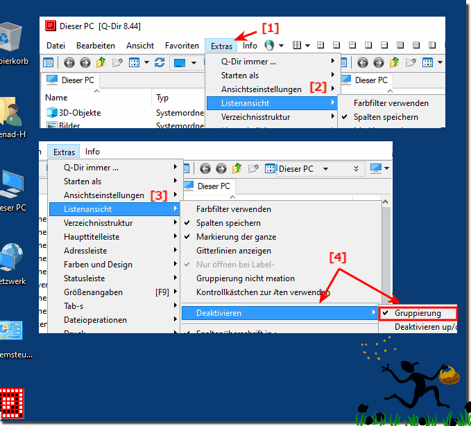Choose Größenangaben [F9] from the Extras menu

coord(114,292)
